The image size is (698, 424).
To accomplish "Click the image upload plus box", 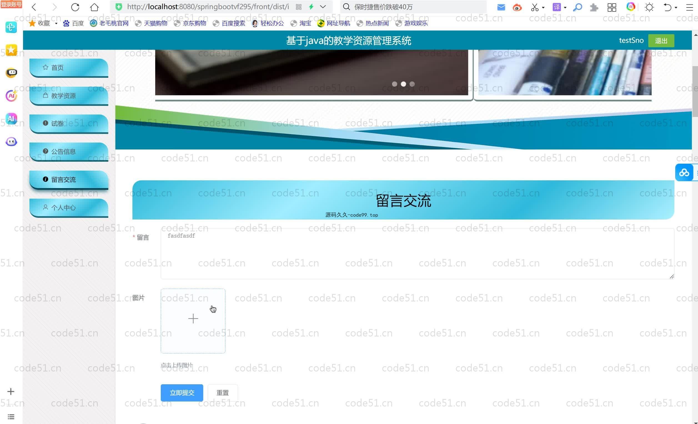I will tap(193, 321).
